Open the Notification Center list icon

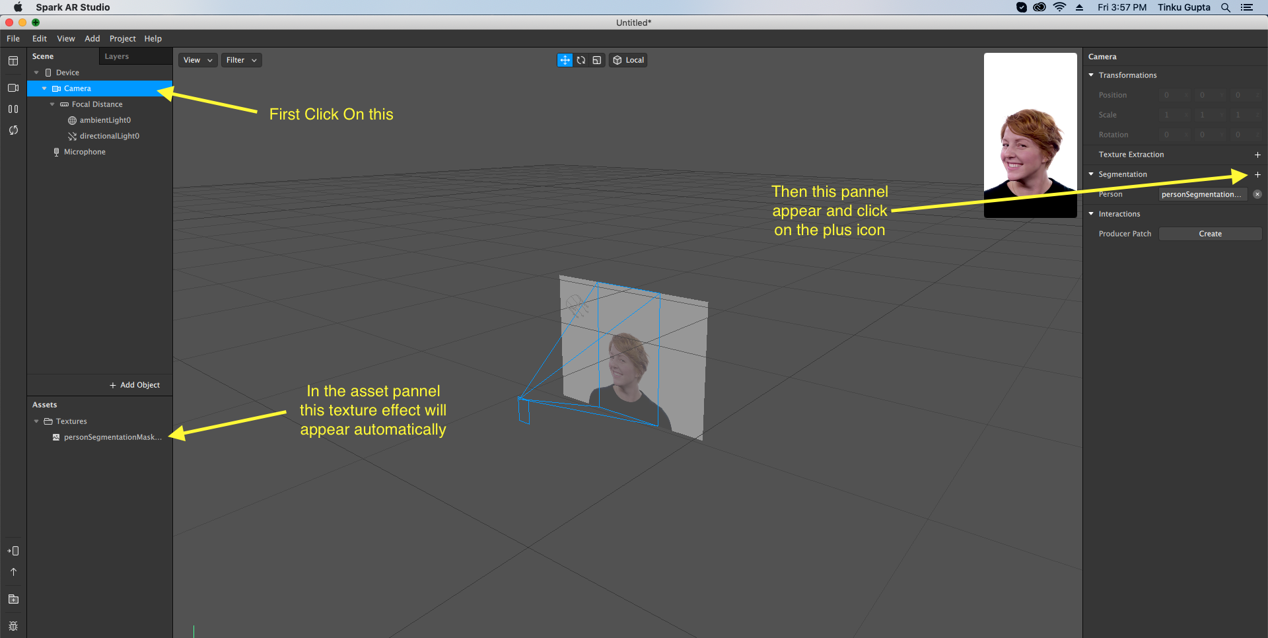(x=1247, y=7)
